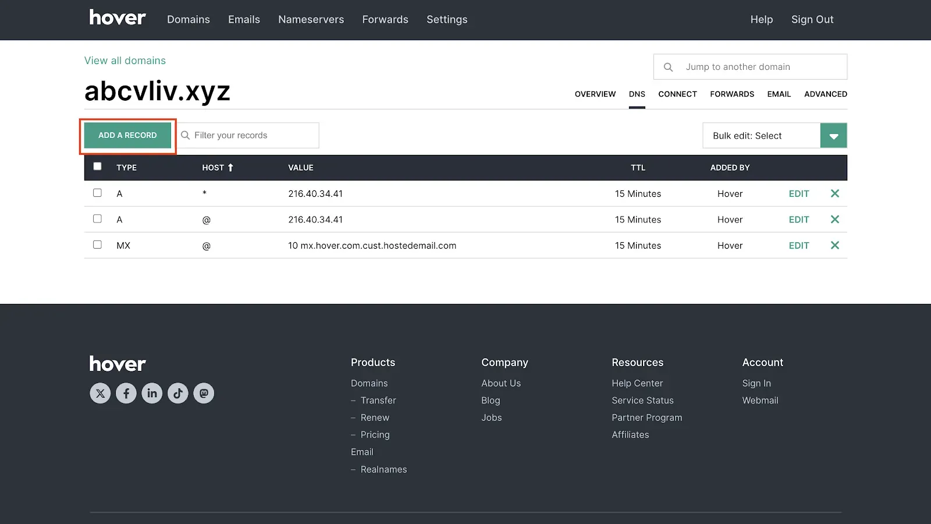Switch to the OVERVIEW tab
Screen dimensions: 931x524
(595, 94)
